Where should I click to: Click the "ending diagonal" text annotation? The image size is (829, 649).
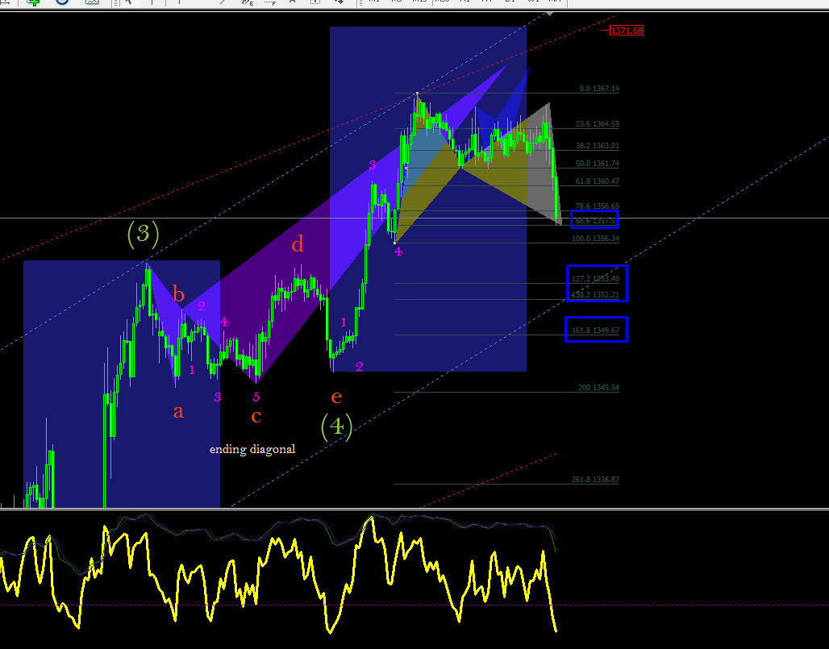coord(252,449)
